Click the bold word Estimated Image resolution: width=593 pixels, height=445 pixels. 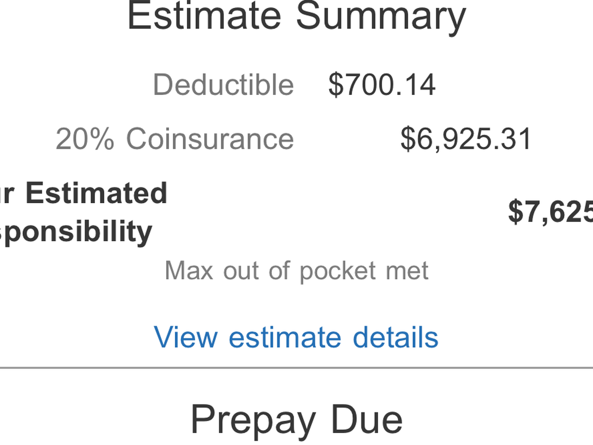pyautogui.click(x=96, y=193)
